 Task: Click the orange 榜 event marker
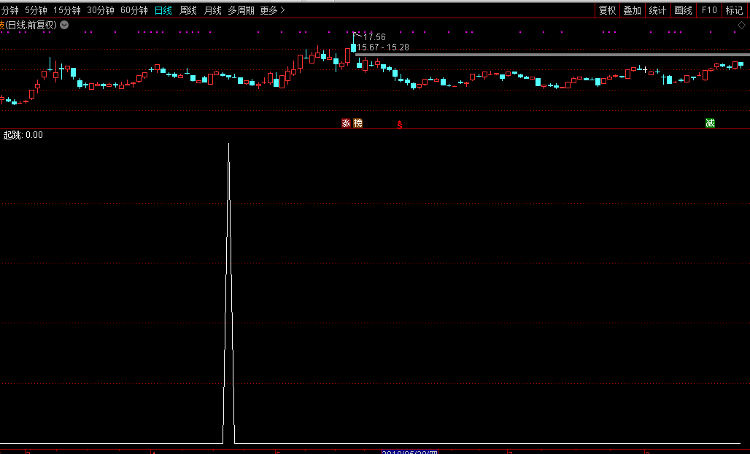[357, 123]
